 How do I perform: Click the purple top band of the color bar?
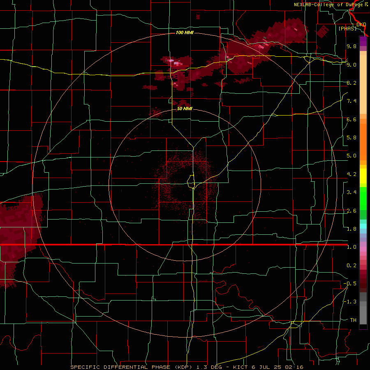[x=363, y=41]
